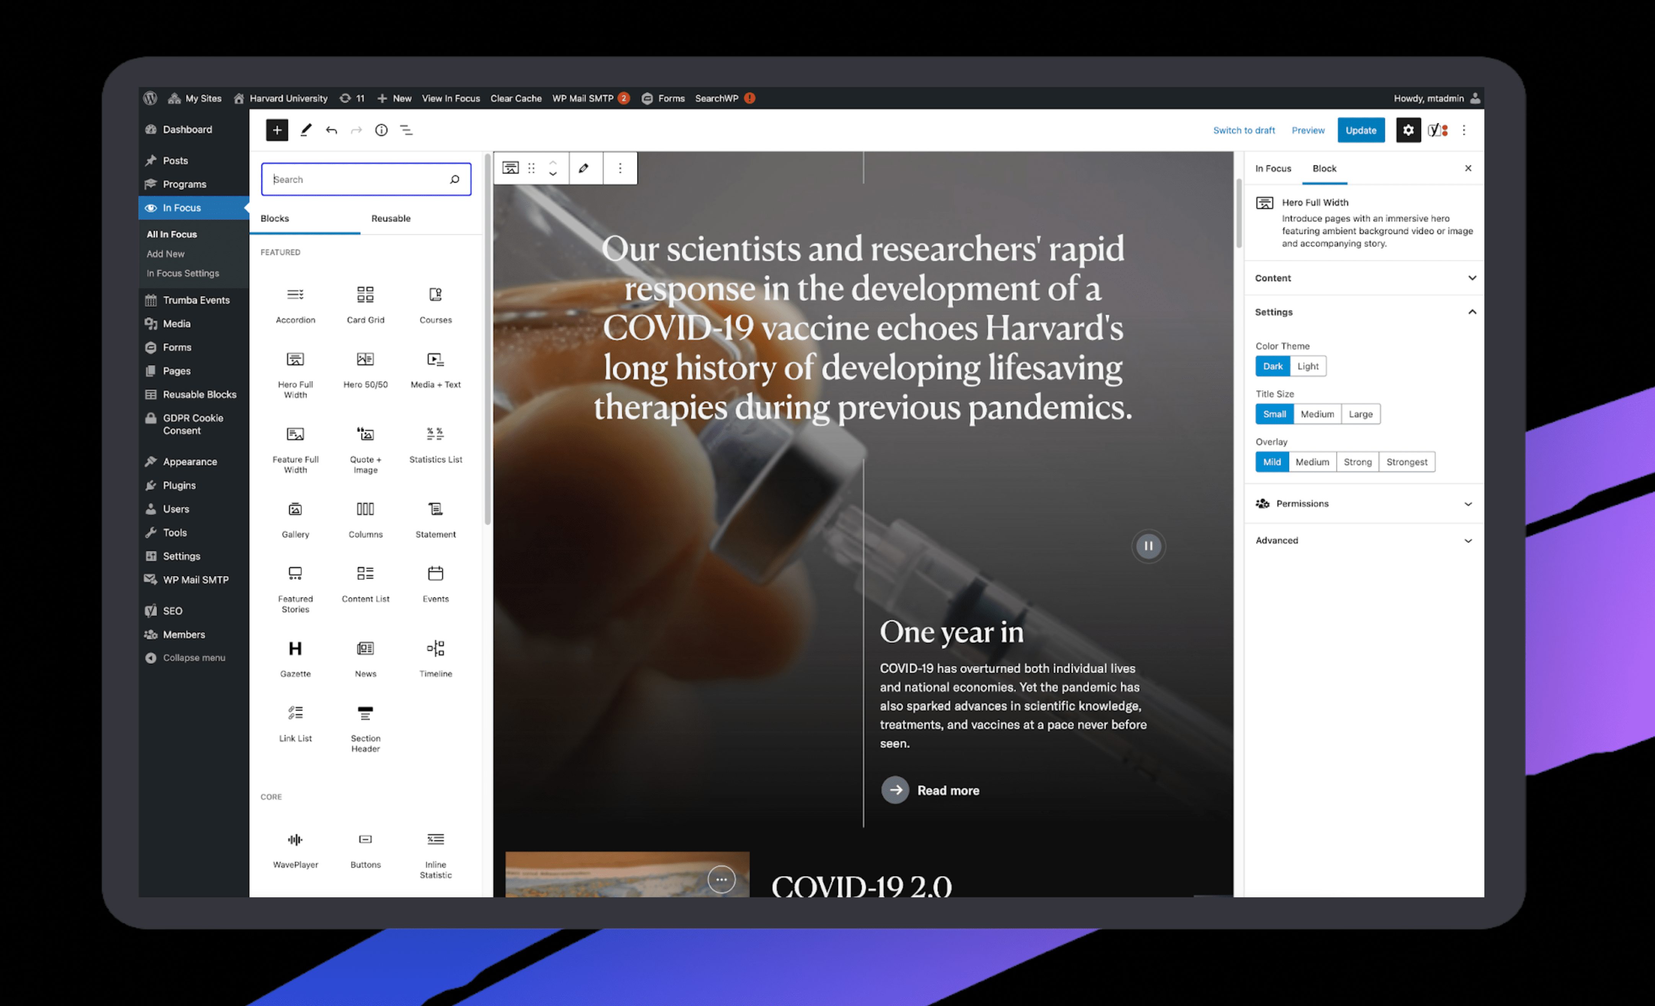Open the In Focus settings tab
This screenshot has height=1006, width=1655.
[x=1273, y=169]
